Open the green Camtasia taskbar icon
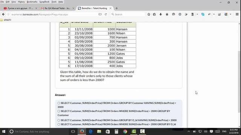Screen dimensions: 241x135 134,132
